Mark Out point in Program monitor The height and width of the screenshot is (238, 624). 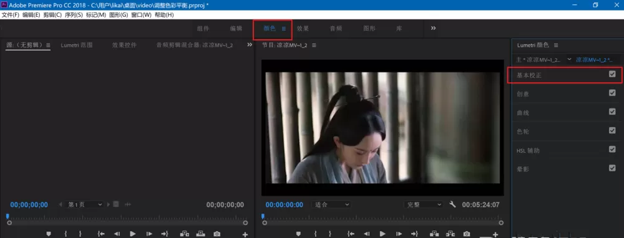[x=330, y=234]
